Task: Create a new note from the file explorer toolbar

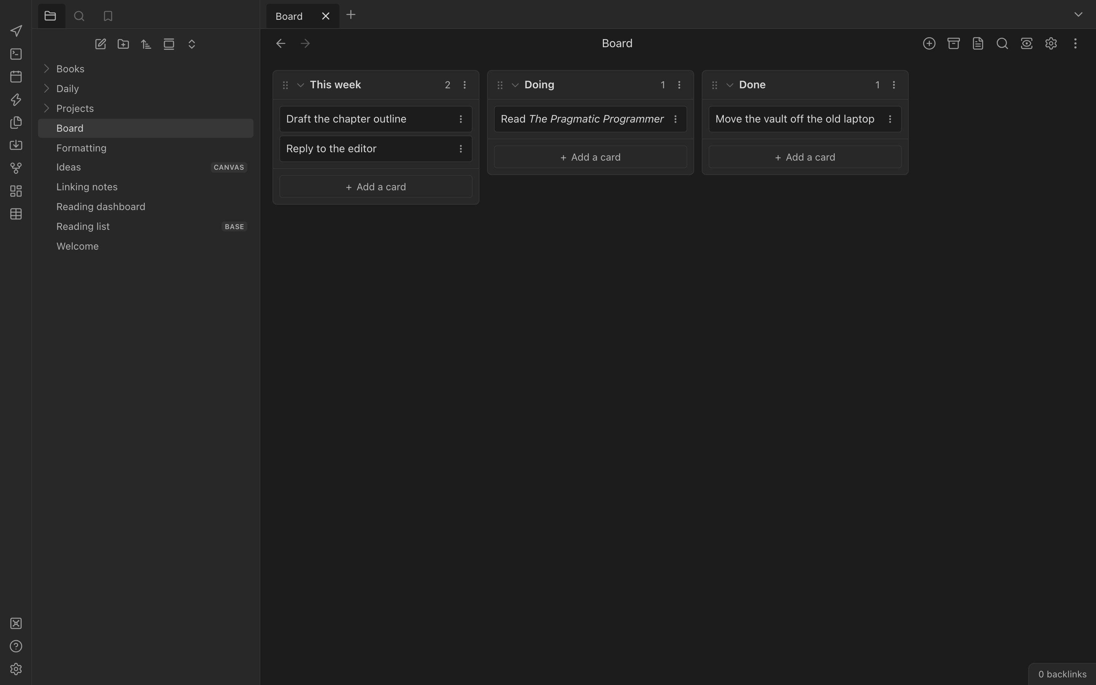Action: pos(100,44)
